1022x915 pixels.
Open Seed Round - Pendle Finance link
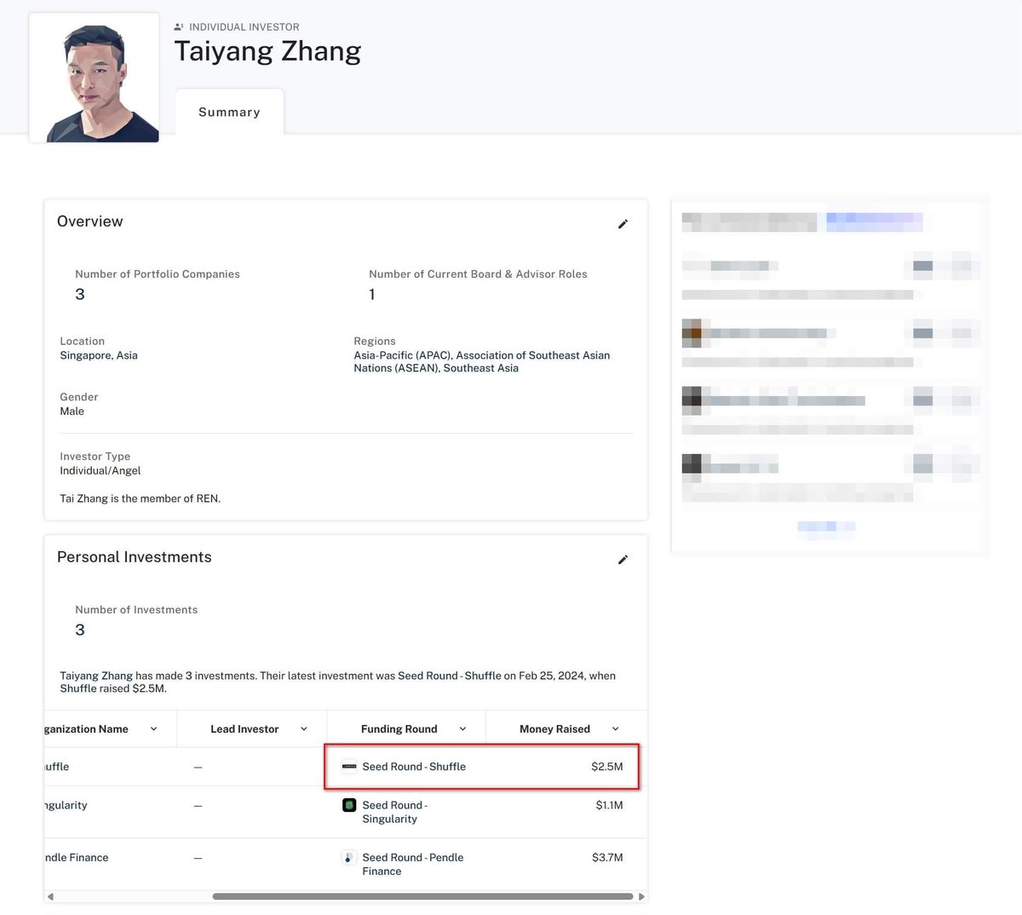pyautogui.click(x=413, y=864)
